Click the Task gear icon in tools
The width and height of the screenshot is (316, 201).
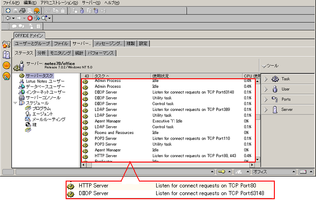(x=275, y=79)
